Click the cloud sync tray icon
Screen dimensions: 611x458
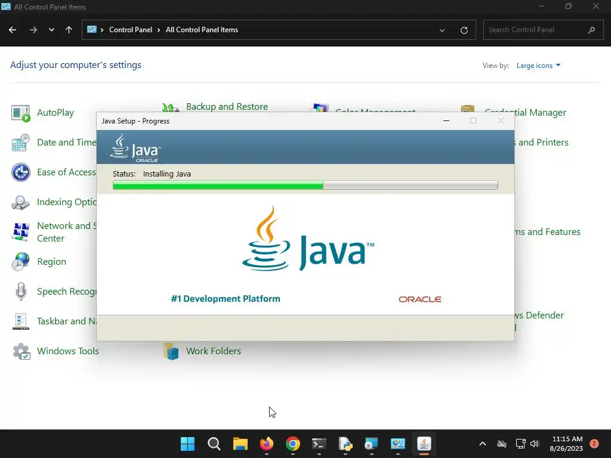(x=502, y=444)
